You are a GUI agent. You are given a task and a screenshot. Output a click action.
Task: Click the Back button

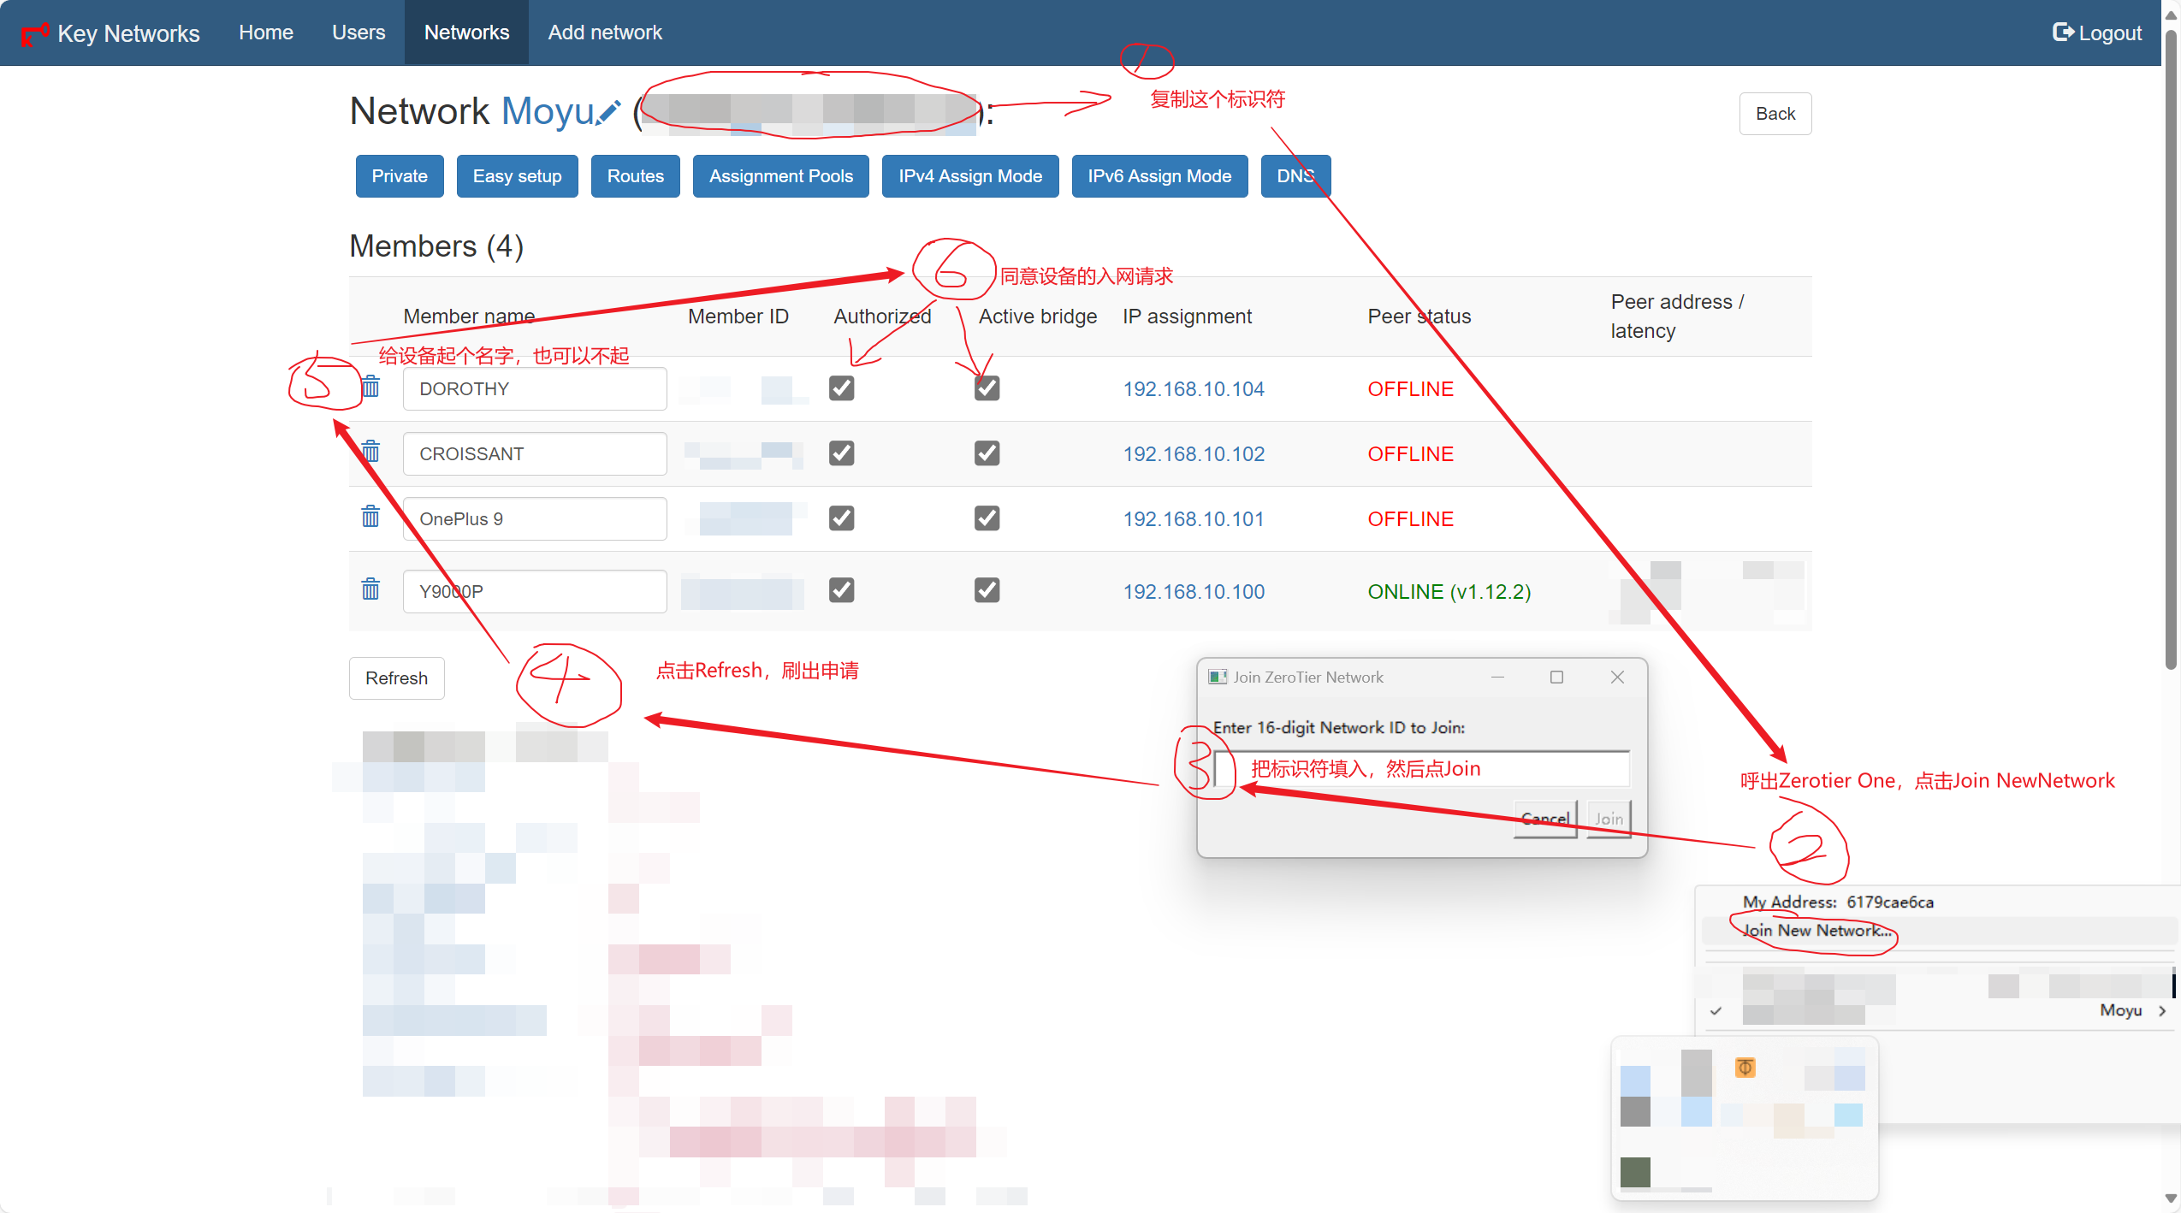tap(1775, 114)
